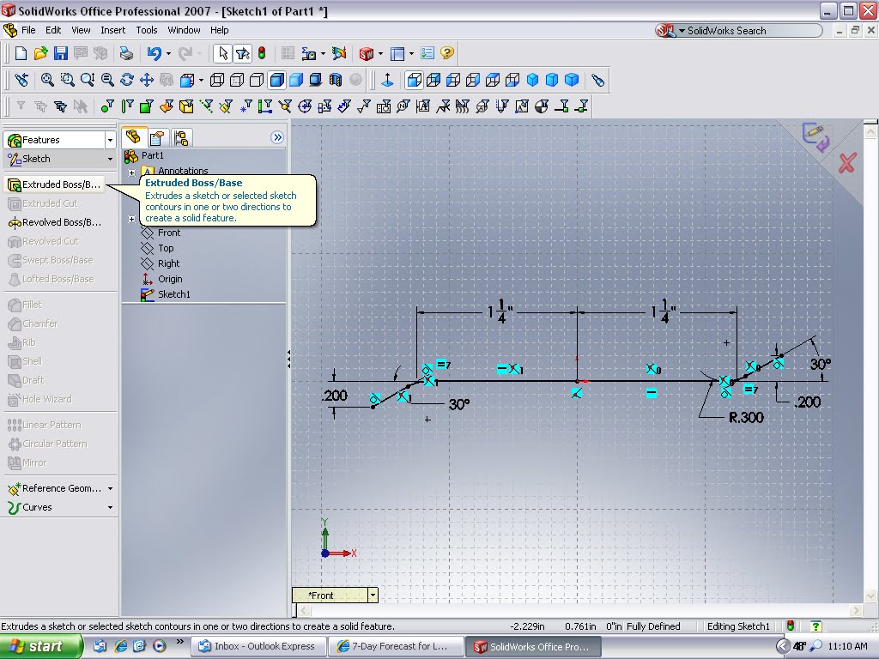
Task: Select the Top plane in tree
Action: (158, 248)
